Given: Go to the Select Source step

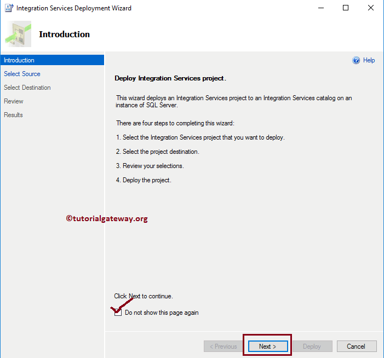Looking at the screenshot, I should (x=22, y=74).
